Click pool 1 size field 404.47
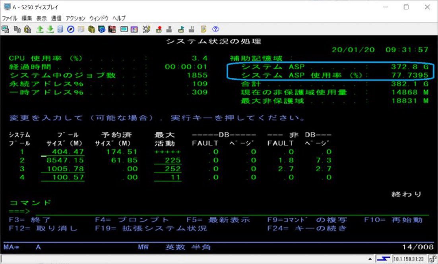This screenshot has width=438, height=264. pyautogui.click(x=63, y=152)
